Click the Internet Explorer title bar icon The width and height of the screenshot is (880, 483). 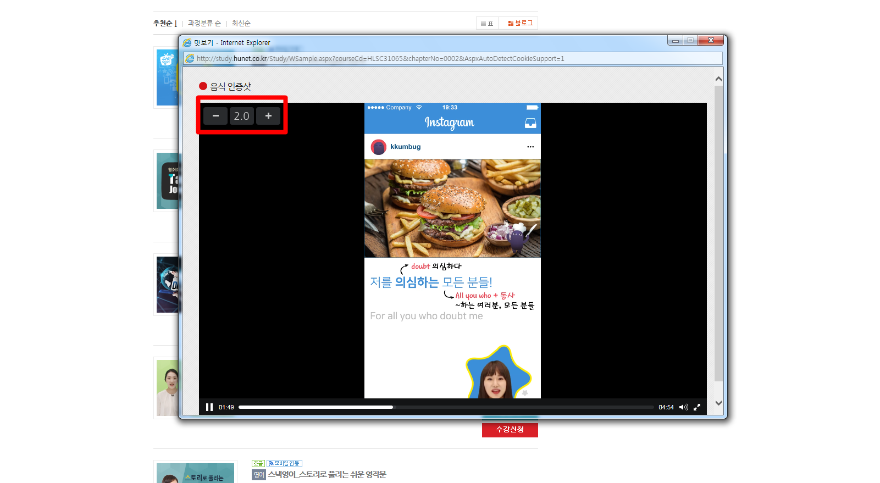point(187,42)
